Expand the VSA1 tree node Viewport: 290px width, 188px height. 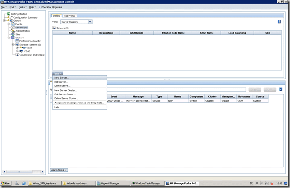pyautogui.click(x=17, y=48)
